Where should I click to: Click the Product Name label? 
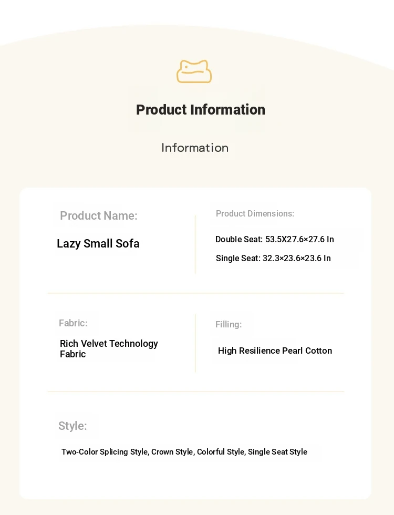98,215
